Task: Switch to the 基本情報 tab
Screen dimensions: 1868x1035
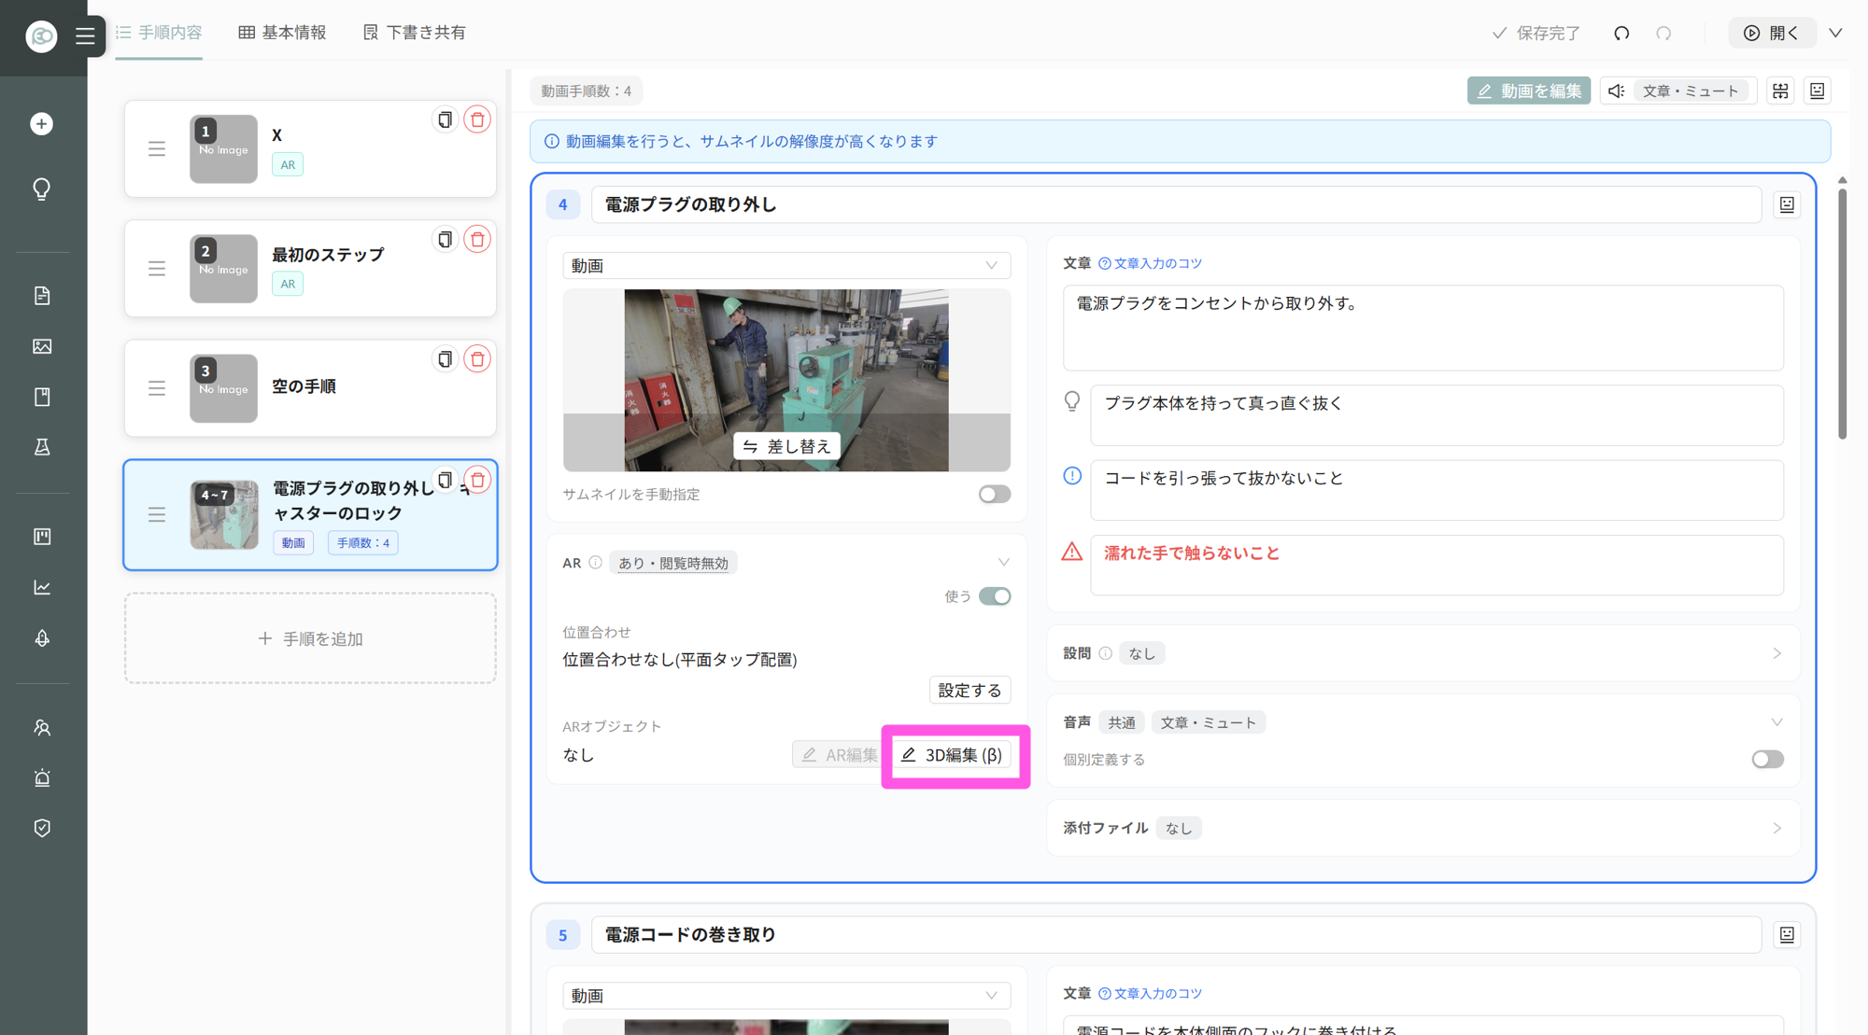Action: pos(282,33)
